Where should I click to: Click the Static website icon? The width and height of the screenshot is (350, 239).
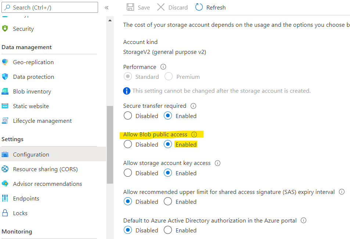(5, 106)
